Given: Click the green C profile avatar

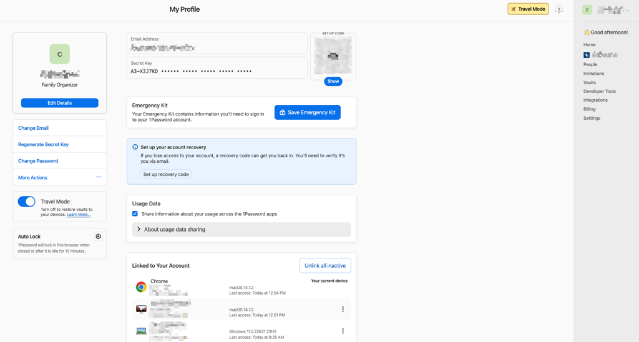Looking at the screenshot, I should [59, 54].
